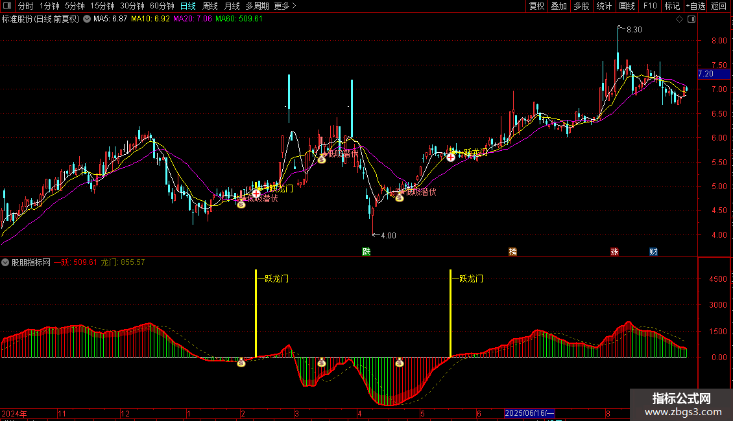Click the yellow MA10: 6.92 label
The image size is (733, 421).
pos(150,19)
